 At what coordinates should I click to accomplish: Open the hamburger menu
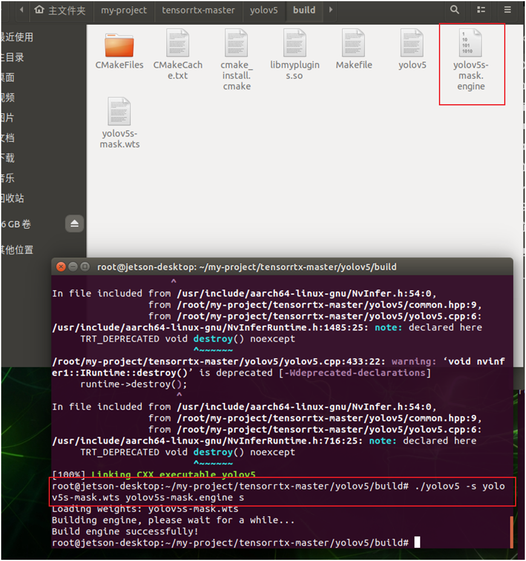(x=508, y=10)
